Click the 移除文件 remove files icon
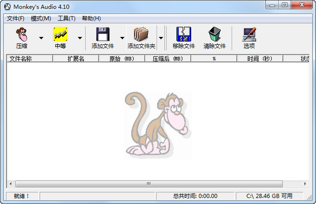 pos(184,34)
